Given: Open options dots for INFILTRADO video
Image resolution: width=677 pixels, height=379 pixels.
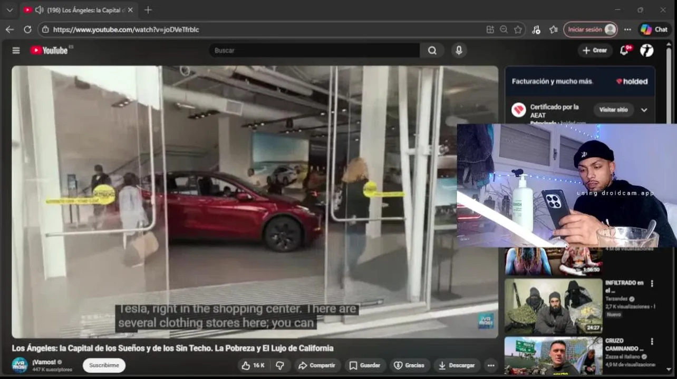Looking at the screenshot, I should point(652,284).
